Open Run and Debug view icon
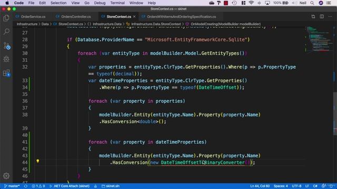 tap(6, 59)
